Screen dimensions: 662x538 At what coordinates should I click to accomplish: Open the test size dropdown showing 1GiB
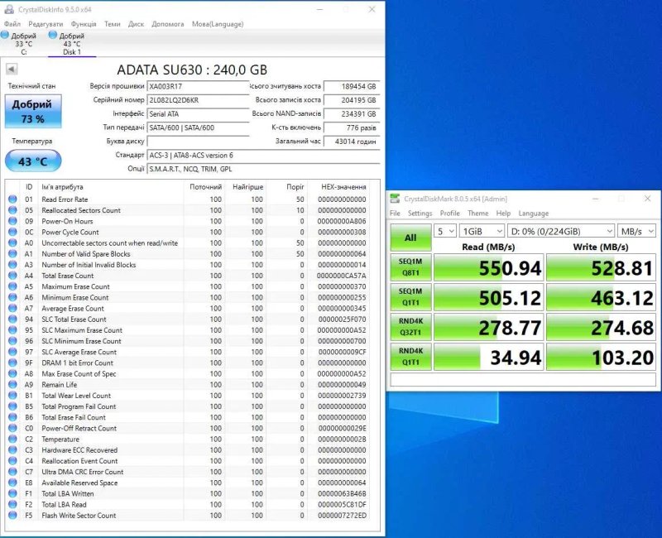coord(482,231)
